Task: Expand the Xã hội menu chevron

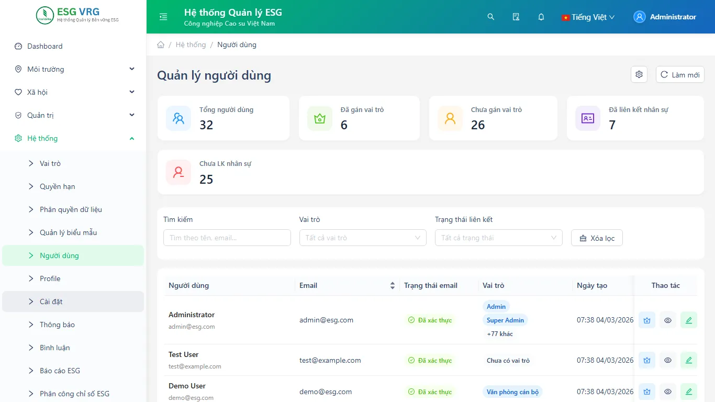Action: 132,92
